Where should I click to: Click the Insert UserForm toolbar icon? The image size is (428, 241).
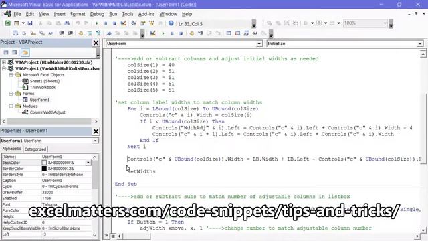17,23
